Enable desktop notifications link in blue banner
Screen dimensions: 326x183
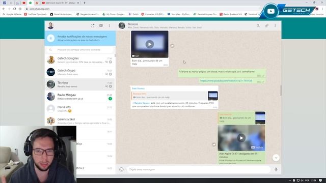coord(78,40)
